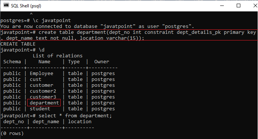The image size is (258, 139).
Task: Click the 'cust' table name
Action: point(36,79)
